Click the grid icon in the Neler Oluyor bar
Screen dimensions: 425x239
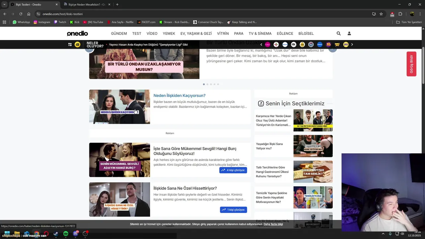[x=70, y=44]
